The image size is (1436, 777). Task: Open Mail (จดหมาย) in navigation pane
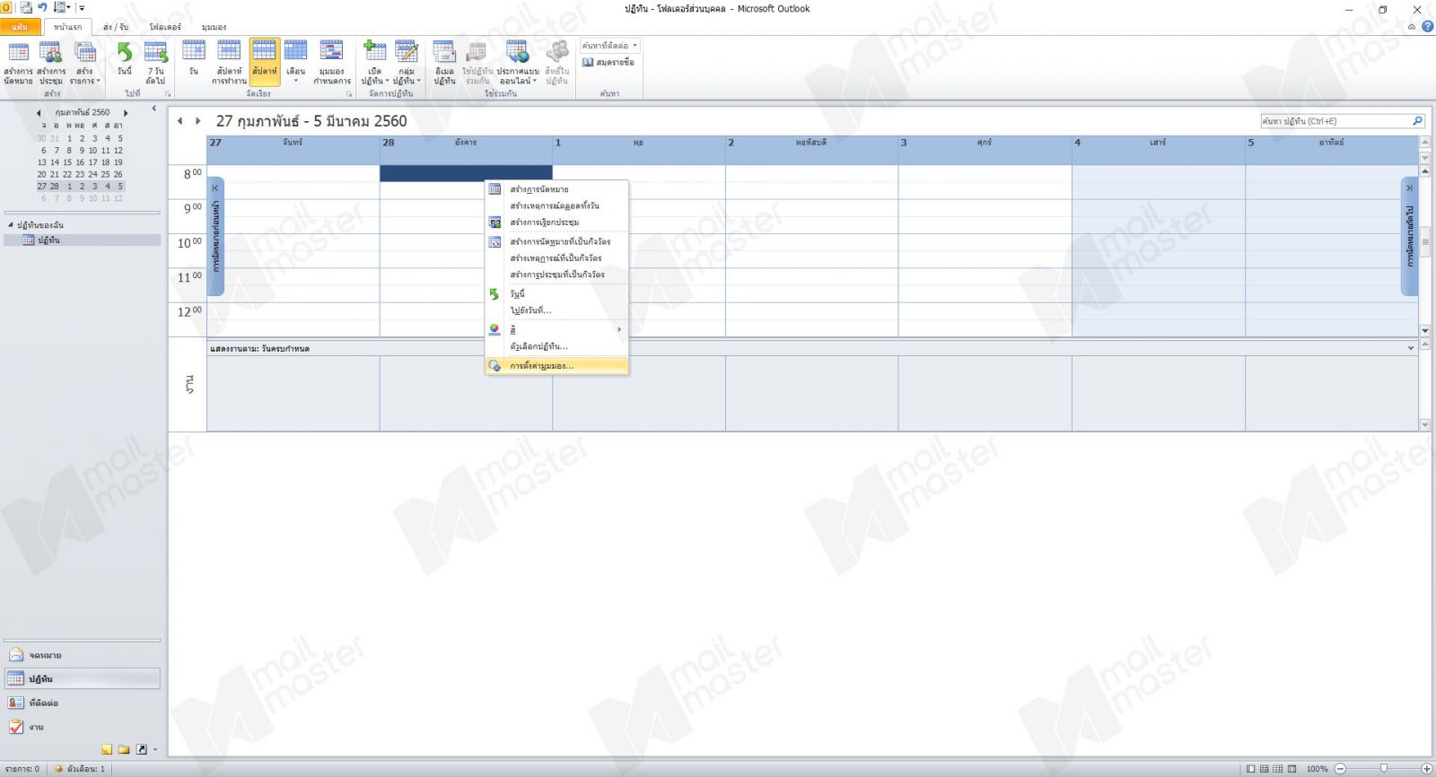click(82, 655)
